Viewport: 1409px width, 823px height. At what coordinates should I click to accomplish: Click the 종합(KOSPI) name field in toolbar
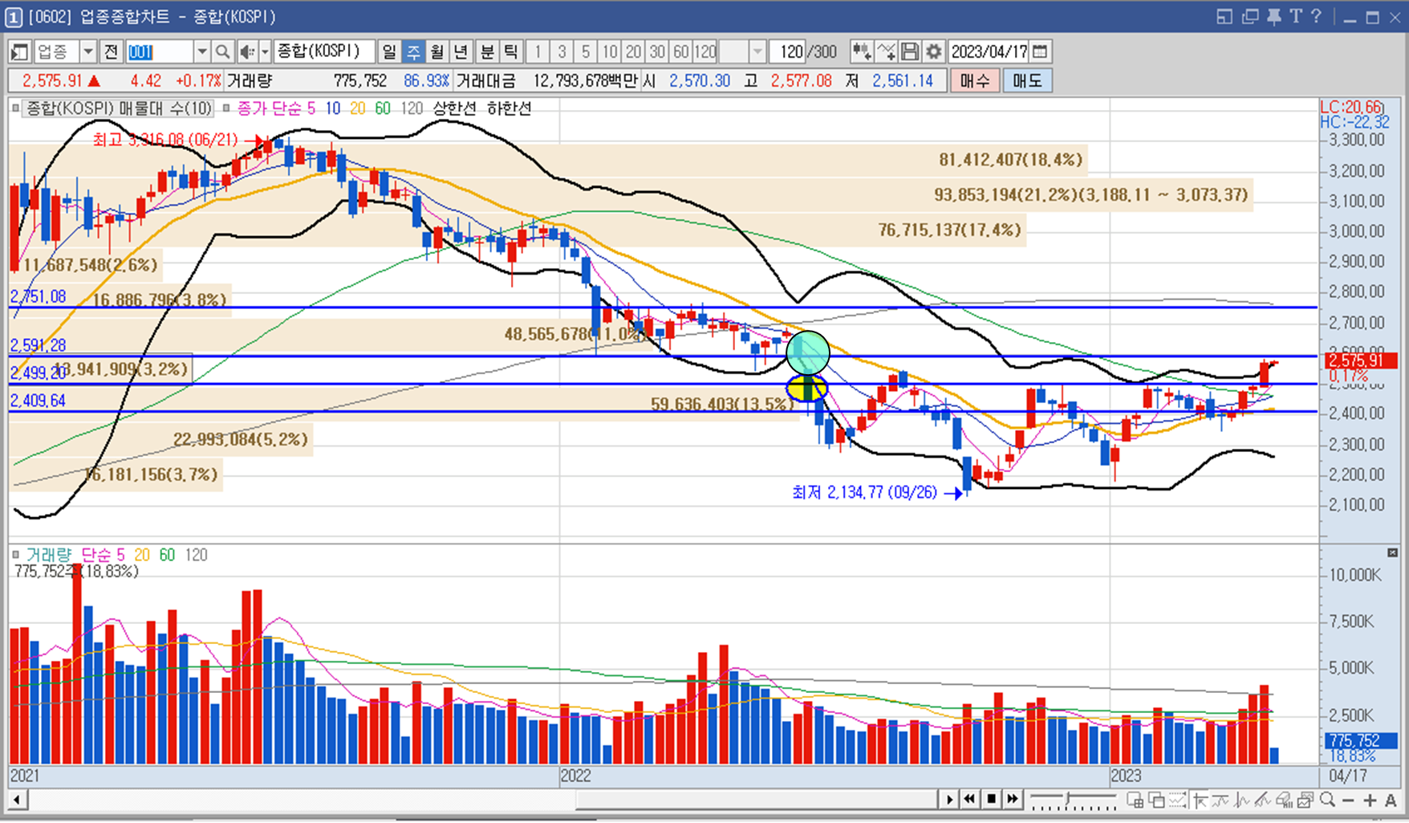(x=324, y=52)
